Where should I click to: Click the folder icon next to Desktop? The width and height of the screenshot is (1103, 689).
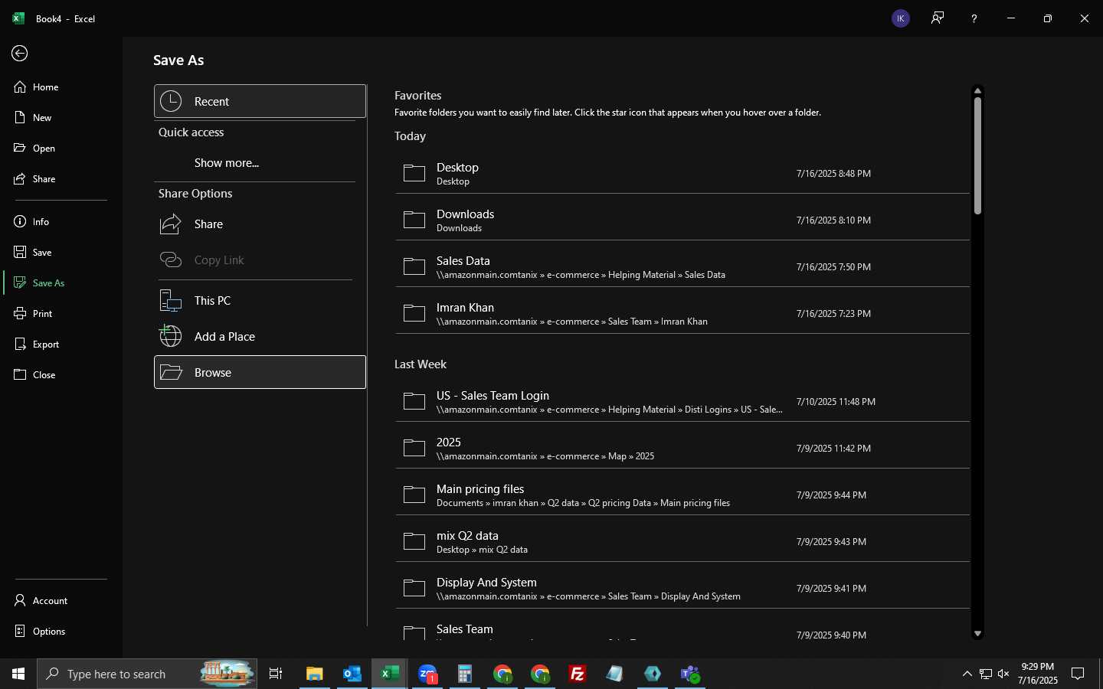414,173
